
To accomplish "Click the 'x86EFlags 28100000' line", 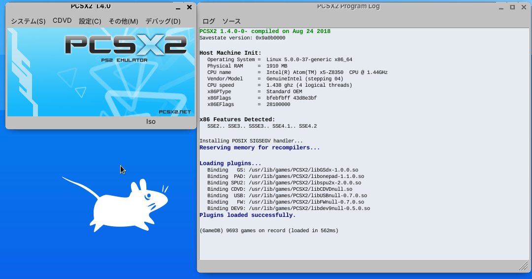I will (x=249, y=105).
